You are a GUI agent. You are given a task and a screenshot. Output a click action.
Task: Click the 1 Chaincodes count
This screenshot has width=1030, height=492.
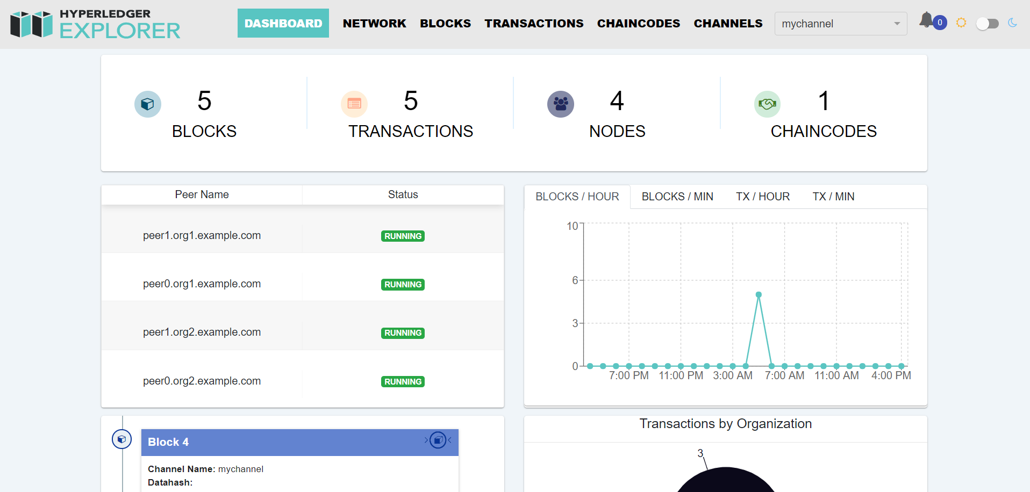(824, 101)
